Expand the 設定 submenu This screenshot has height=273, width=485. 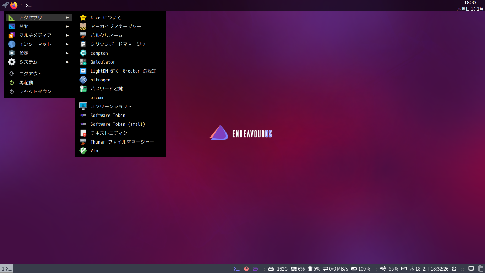coord(39,53)
